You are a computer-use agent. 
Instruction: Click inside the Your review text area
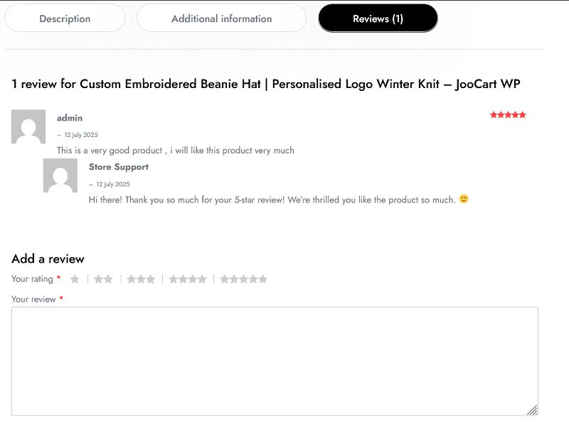275,361
